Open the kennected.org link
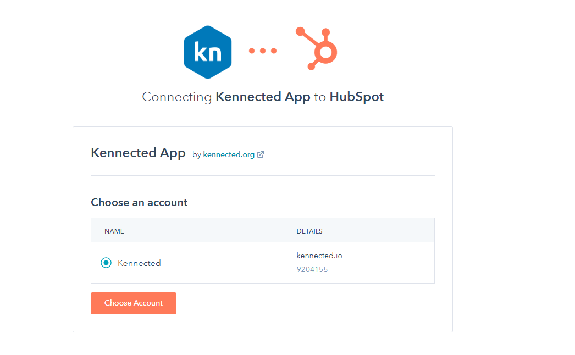 tap(229, 155)
